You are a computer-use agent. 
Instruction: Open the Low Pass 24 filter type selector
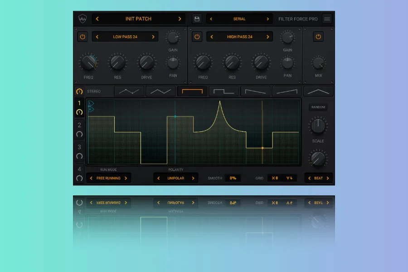[125, 37]
